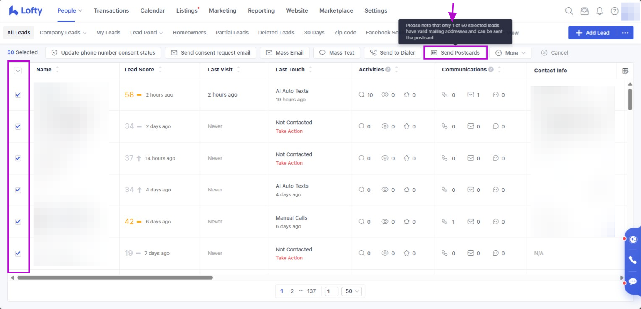Screen dimensions: 641x309
Task: Click the Add Lead button
Action: 592,33
